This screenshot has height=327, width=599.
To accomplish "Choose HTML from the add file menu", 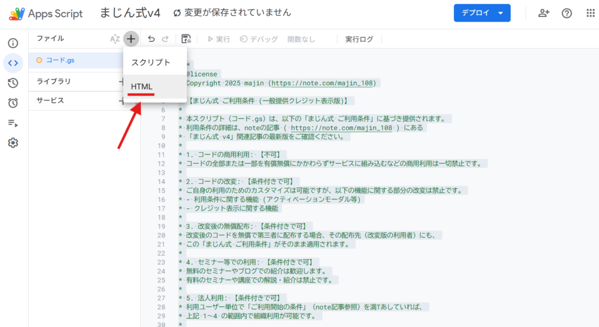I will [x=142, y=87].
